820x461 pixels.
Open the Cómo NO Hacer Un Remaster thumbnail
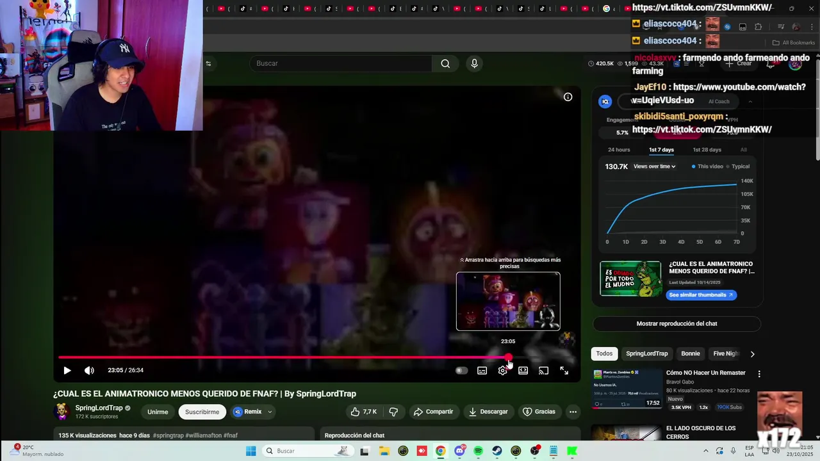(628, 389)
